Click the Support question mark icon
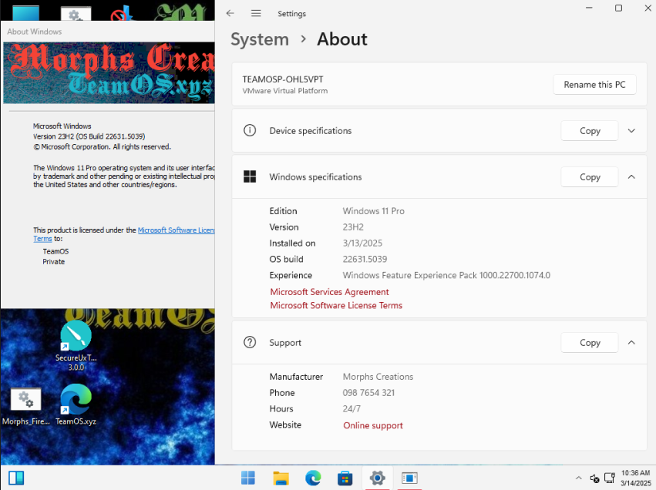656x490 pixels. click(x=250, y=342)
